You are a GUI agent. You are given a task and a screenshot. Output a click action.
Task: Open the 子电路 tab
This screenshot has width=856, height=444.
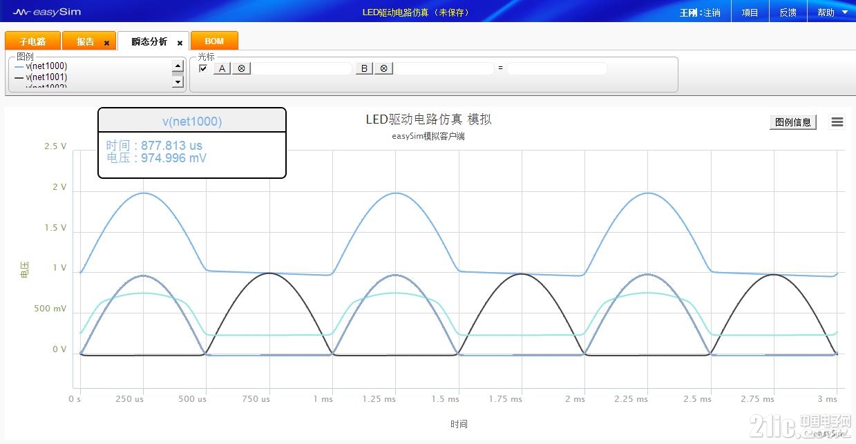[32, 41]
